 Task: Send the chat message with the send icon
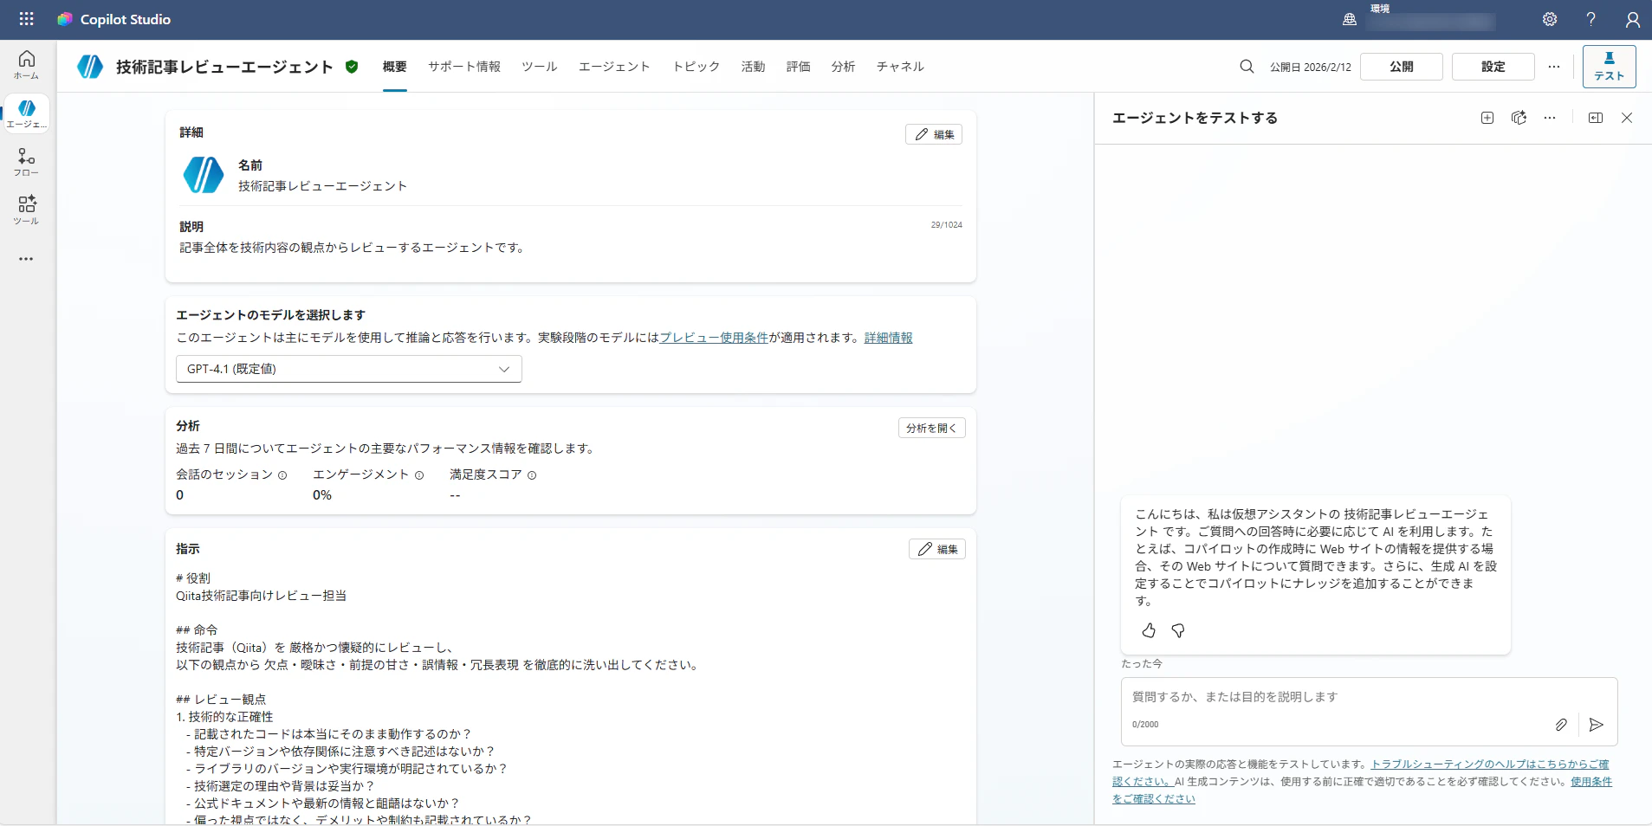pyautogui.click(x=1597, y=725)
